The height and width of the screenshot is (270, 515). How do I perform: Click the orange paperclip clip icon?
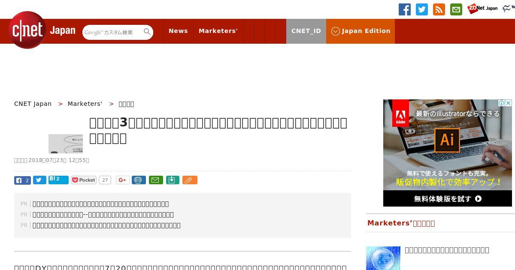[190, 180]
